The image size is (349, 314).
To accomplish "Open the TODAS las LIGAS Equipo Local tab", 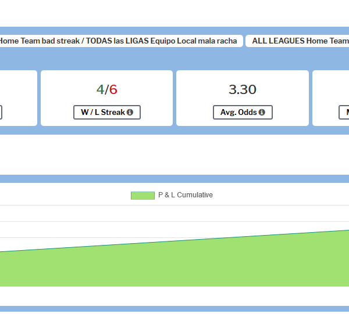I will 119,41.
